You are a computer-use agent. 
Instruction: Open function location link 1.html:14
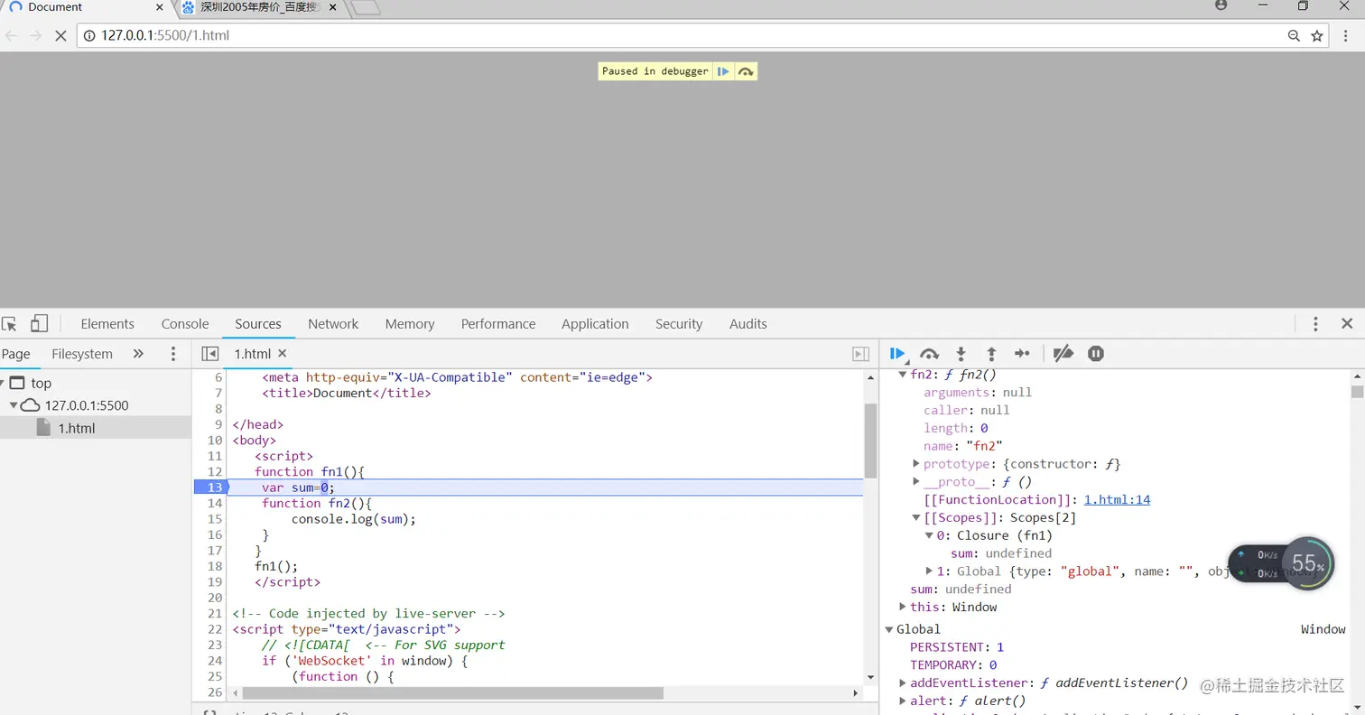pyautogui.click(x=1117, y=499)
